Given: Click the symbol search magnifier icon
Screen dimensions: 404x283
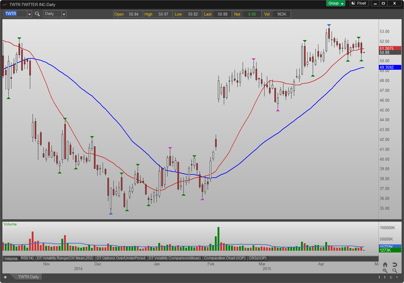Looking at the screenshot, I should tap(37, 14).
